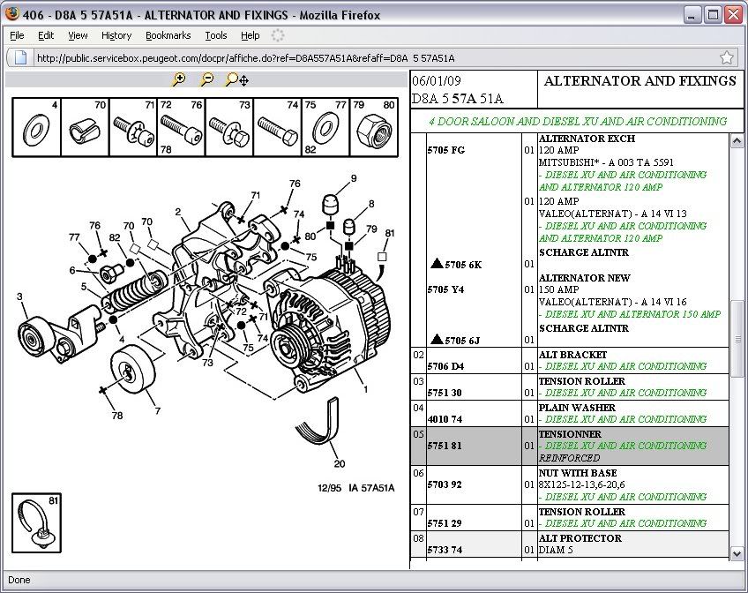The height and width of the screenshot is (593, 748).
Task: Open the Edit menu
Action: coord(46,35)
